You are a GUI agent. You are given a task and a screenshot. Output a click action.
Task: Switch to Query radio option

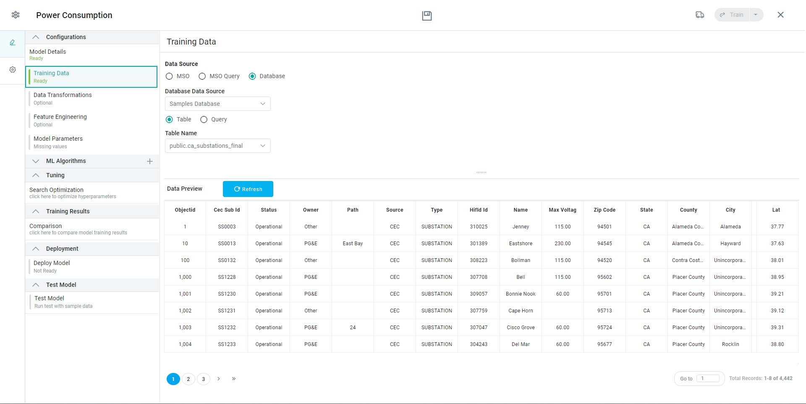(x=204, y=120)
